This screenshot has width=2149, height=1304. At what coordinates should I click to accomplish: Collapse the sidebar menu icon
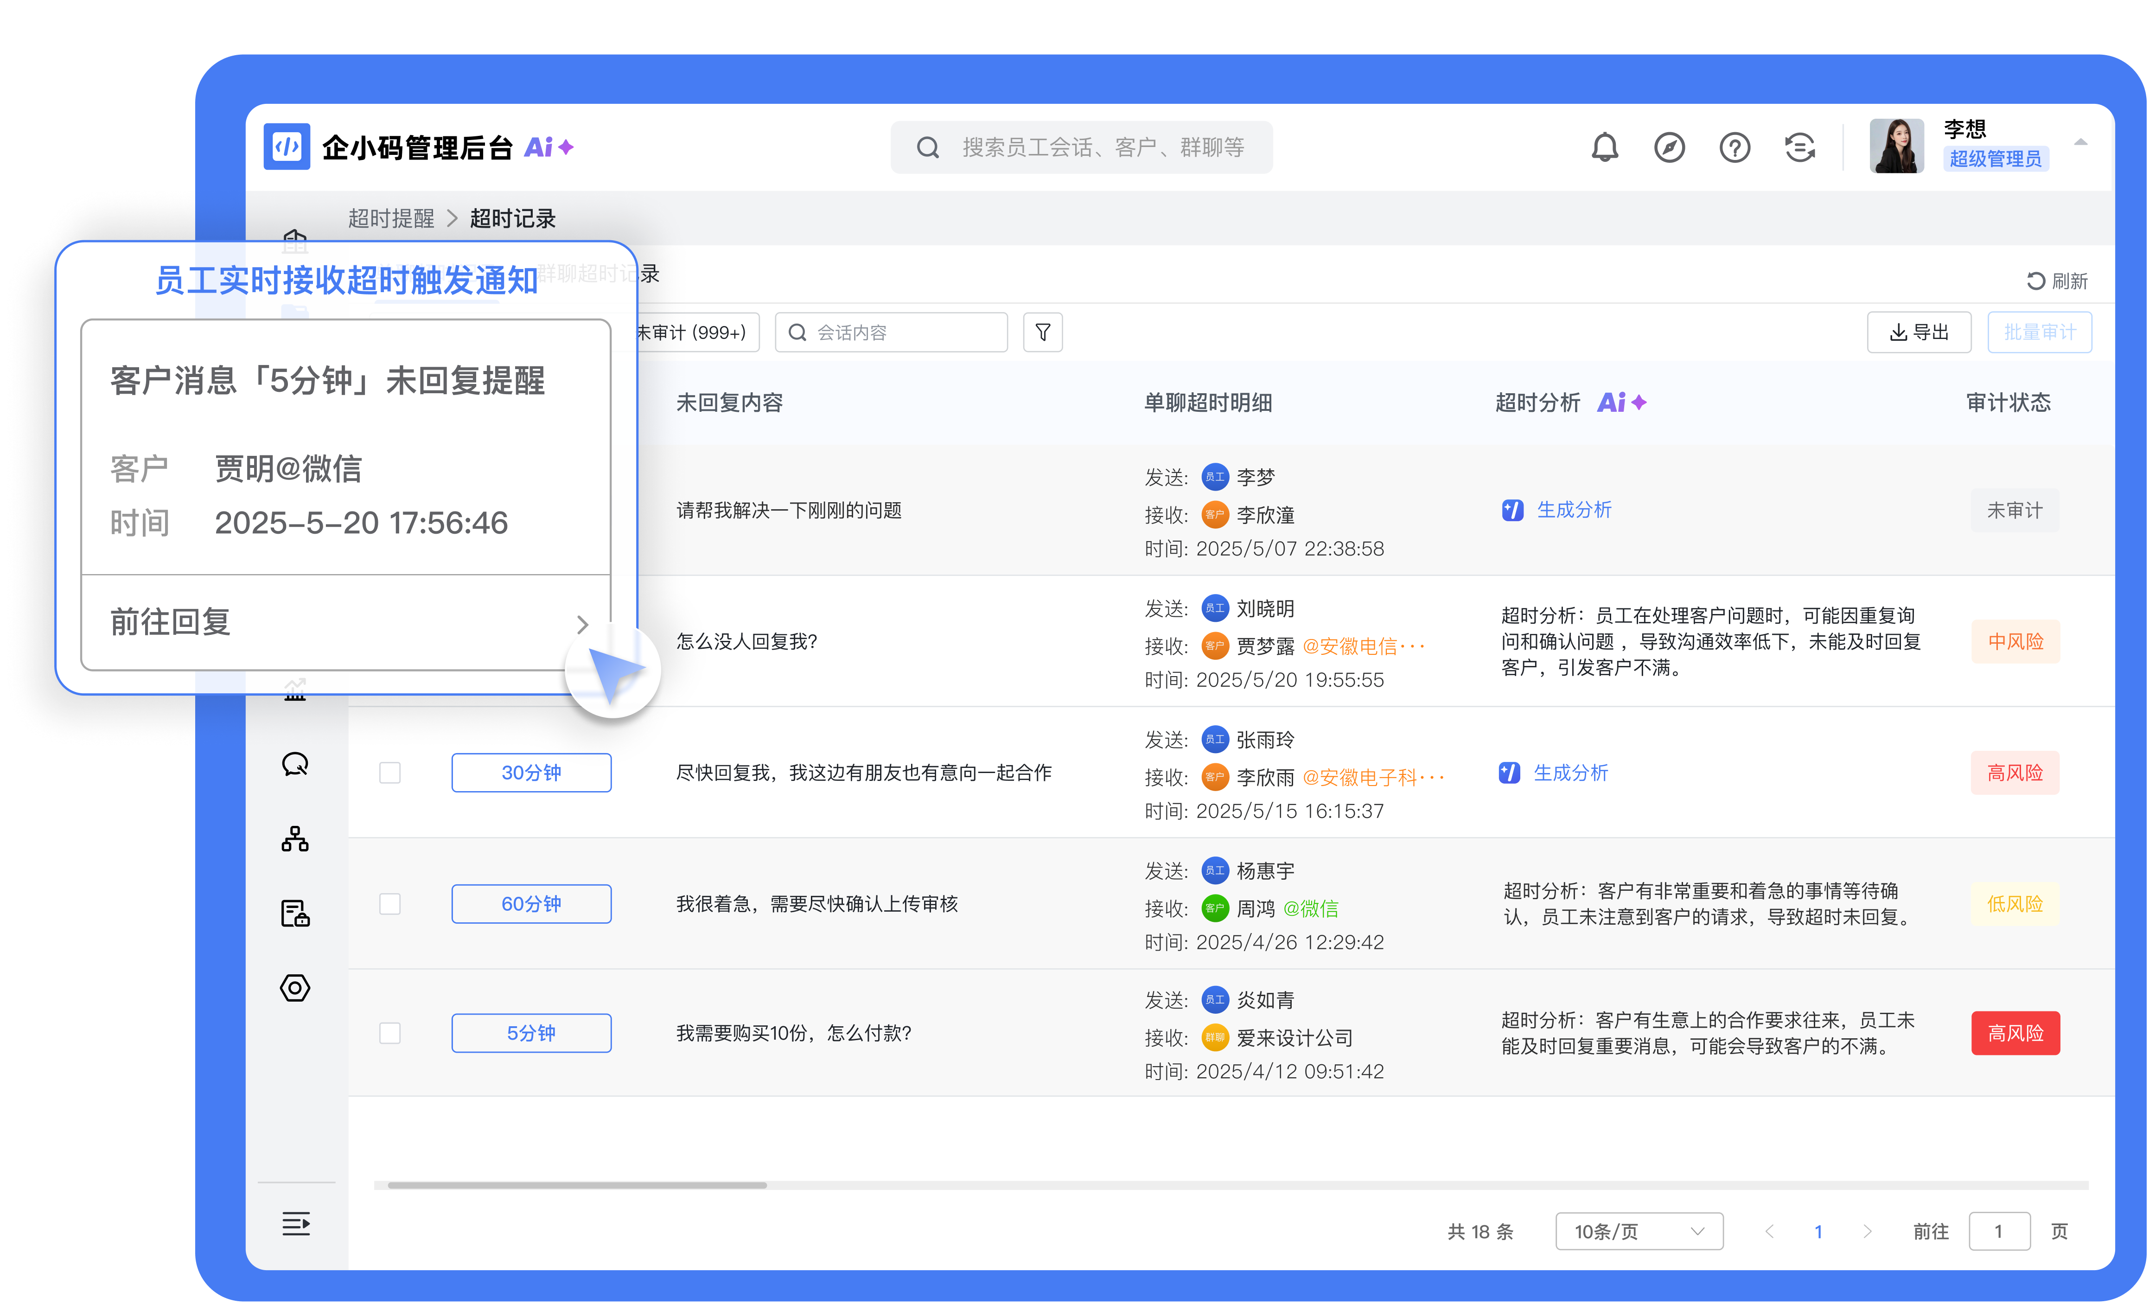pos(296,1224)
